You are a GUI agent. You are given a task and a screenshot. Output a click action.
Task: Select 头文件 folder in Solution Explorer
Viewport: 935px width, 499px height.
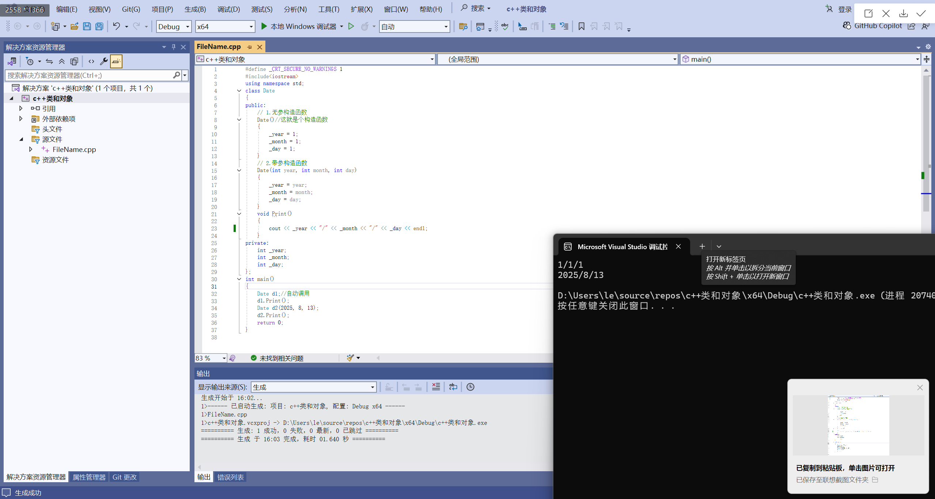[52, 129]
